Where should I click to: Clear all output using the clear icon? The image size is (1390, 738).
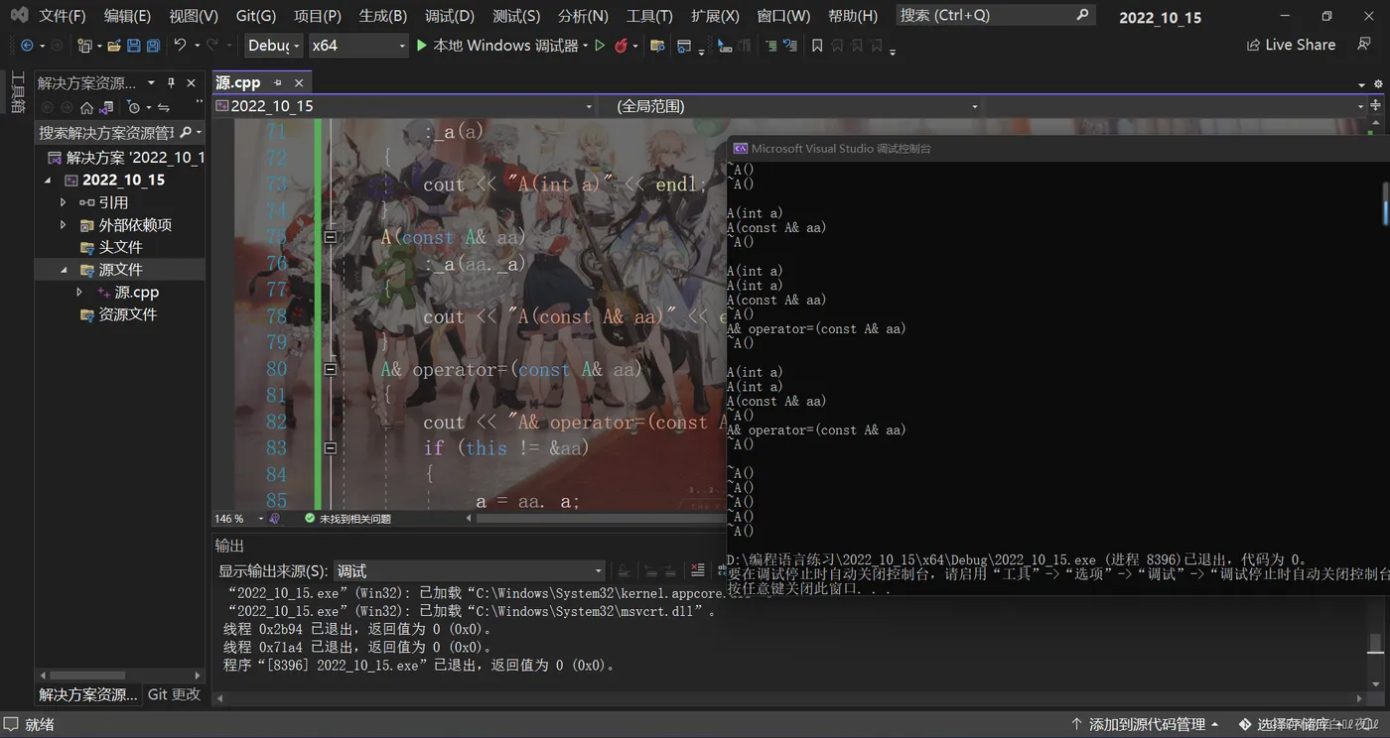697,570
